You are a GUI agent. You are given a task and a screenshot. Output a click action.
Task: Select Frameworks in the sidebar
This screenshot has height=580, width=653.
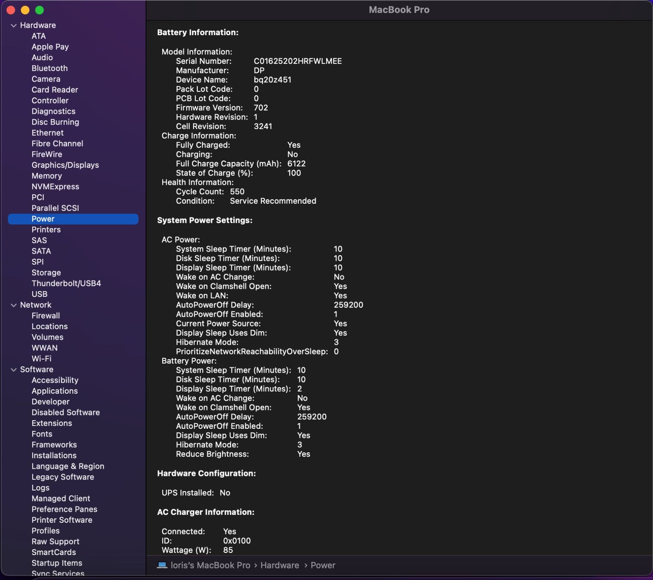click(x=54, y=445)
